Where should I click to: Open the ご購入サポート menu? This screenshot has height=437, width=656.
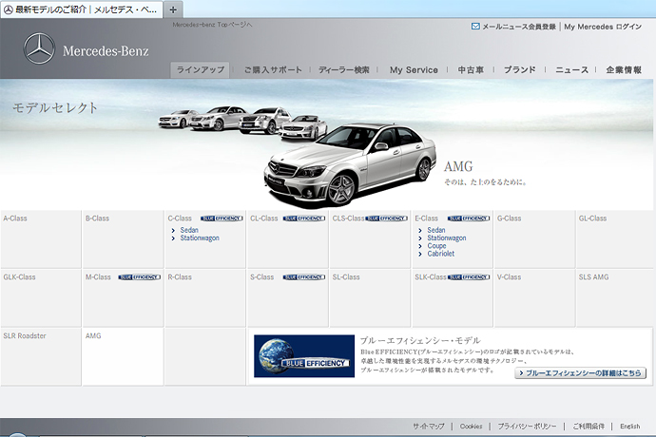pyautogui.click(x=273, y=70)
